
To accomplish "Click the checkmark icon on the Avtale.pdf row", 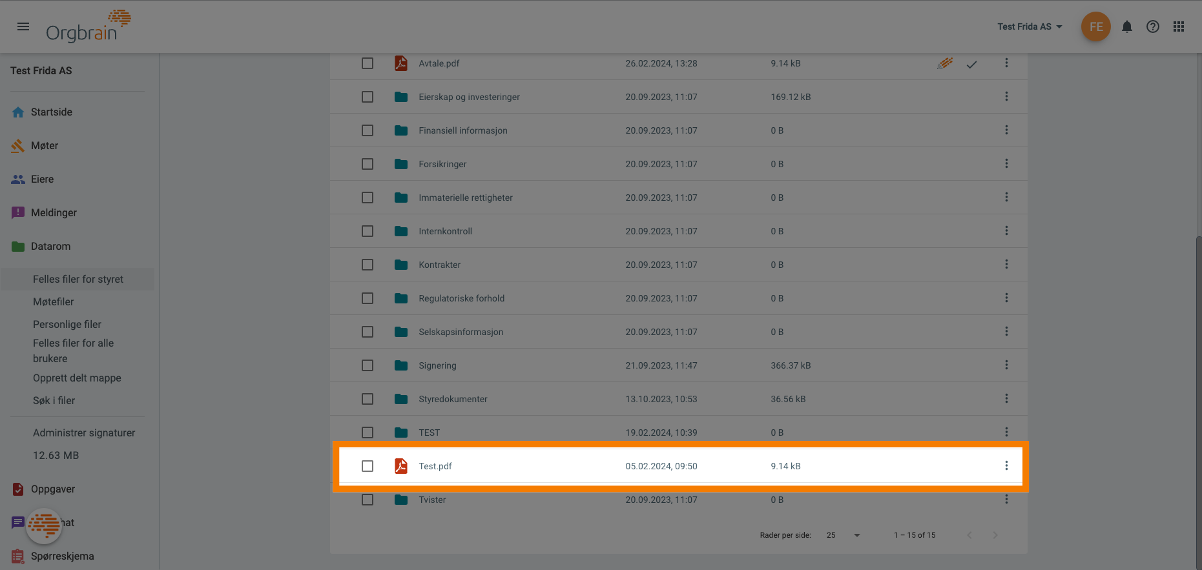I will point(971,64).
